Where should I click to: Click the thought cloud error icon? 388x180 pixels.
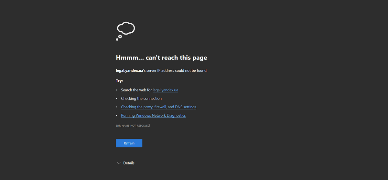(x=125, y=31)
